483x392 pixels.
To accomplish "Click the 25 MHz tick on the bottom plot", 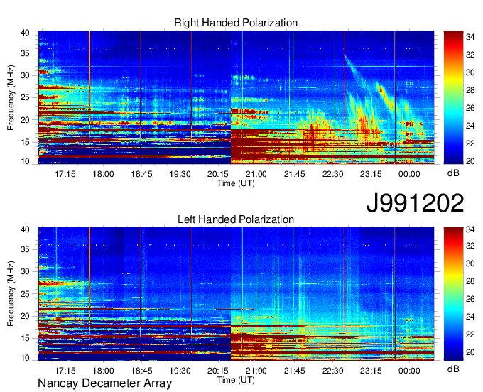I will [x=25, y=294].
